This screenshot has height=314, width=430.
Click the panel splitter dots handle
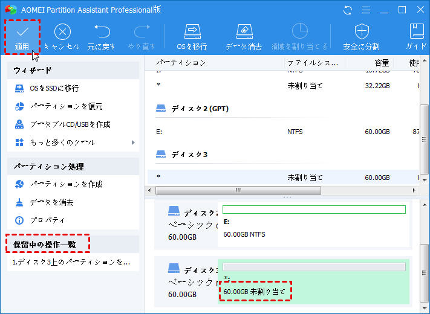(287, 197)
